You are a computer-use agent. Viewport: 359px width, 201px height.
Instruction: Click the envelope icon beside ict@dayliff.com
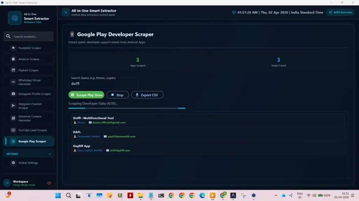108,150
